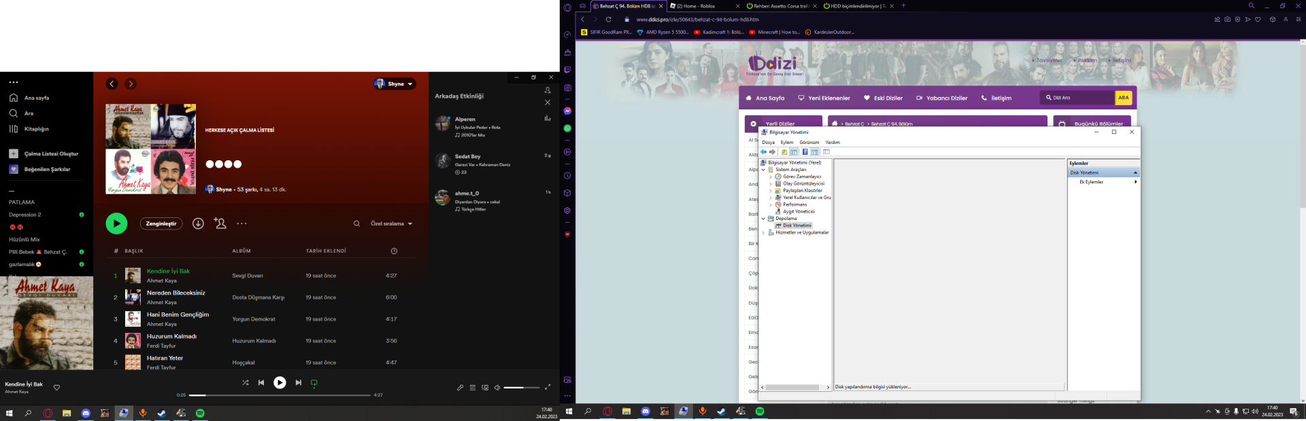Download the playlist via arrow icon
This screenshot has width=1306, height=421.
point(198,223)
